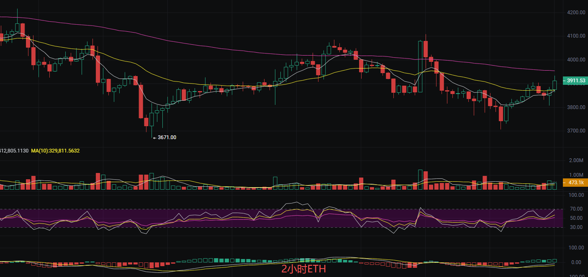Click the 3700.00 price axis label
The width and height of the screenshot is (588, 277).
pos(576,131)
